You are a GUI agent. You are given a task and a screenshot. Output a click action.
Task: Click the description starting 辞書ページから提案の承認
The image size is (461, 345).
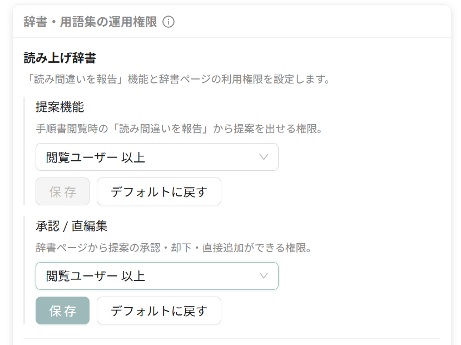tap(174, 248)
